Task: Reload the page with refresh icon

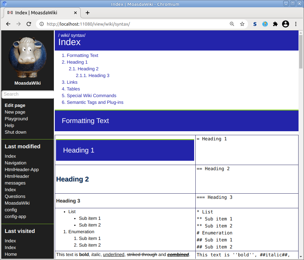Action: click(29, 24)
